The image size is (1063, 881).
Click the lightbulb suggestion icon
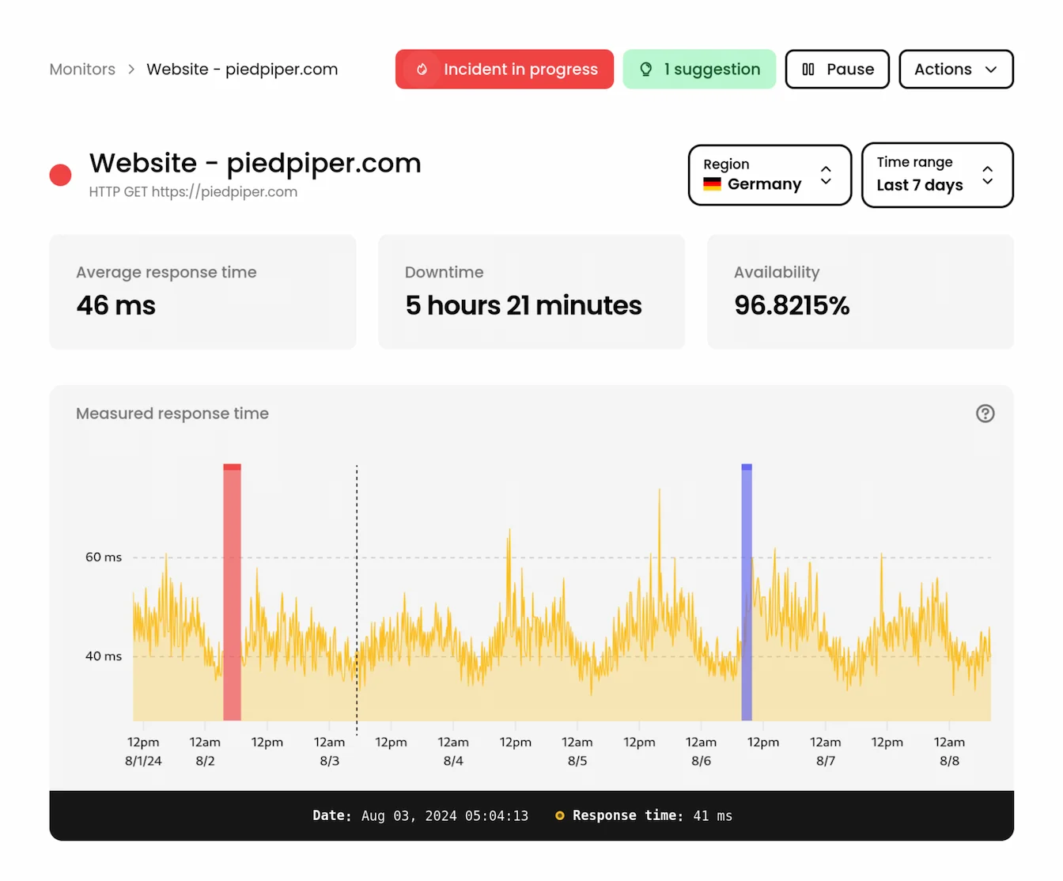(x=646, y=70)
